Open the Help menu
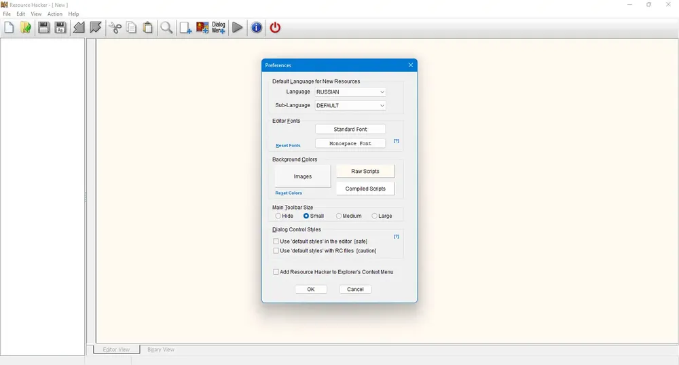The image size is (679, 365). [x=73, y=14]
